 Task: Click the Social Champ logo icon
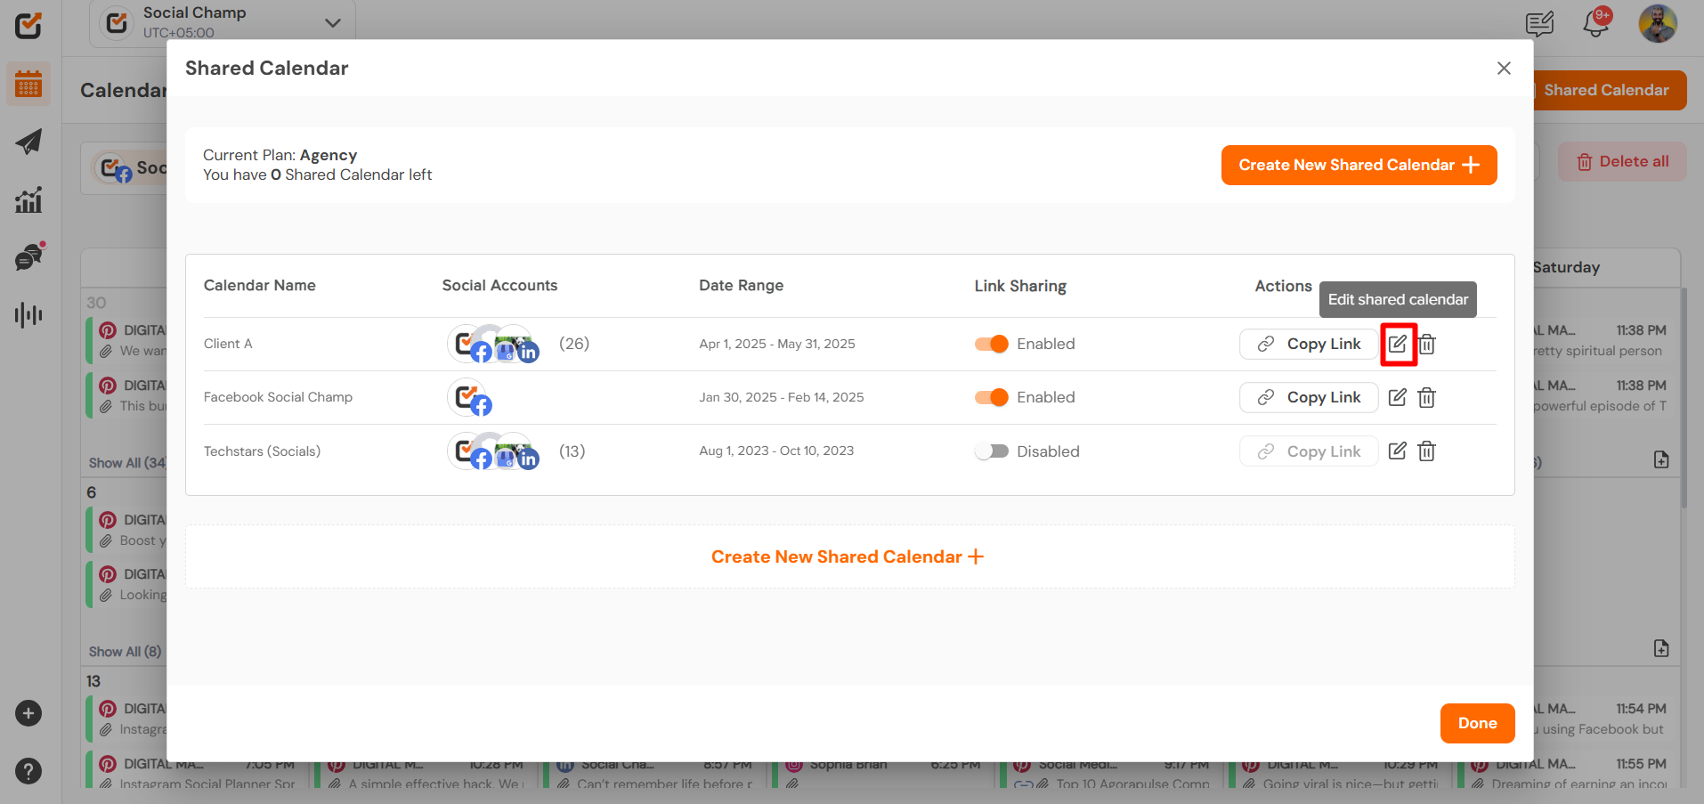tap(28, 25)
